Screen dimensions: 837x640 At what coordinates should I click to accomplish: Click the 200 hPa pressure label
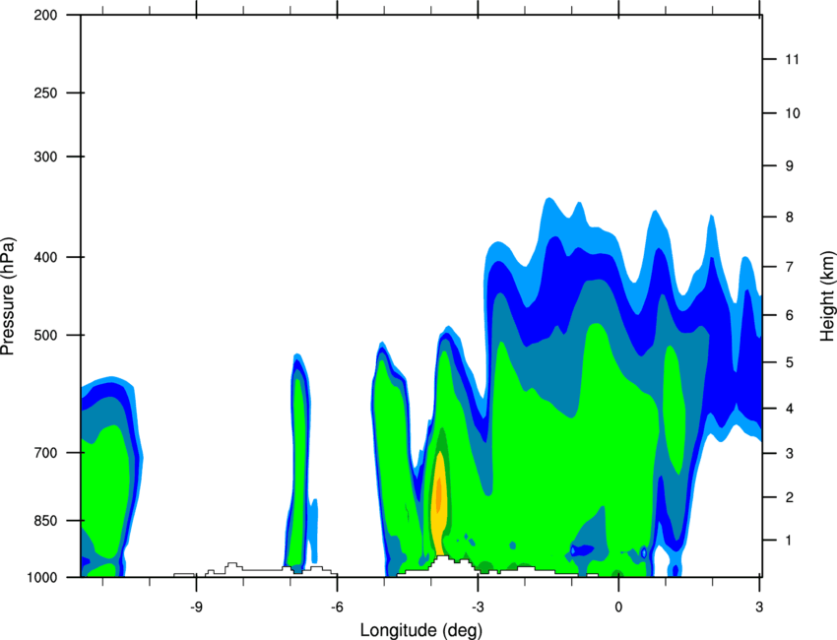pyautogui.click(x=45, y=15)
